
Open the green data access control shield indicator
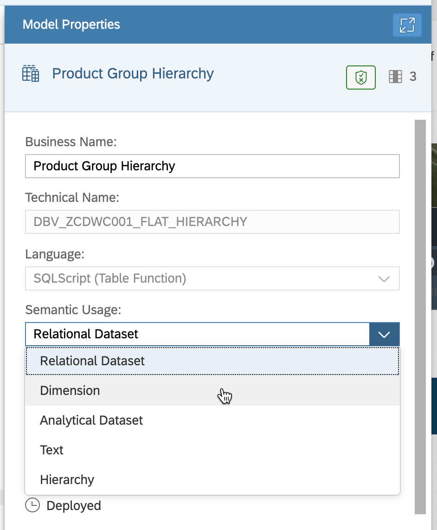pyautogui.click(x=360, y=77)
